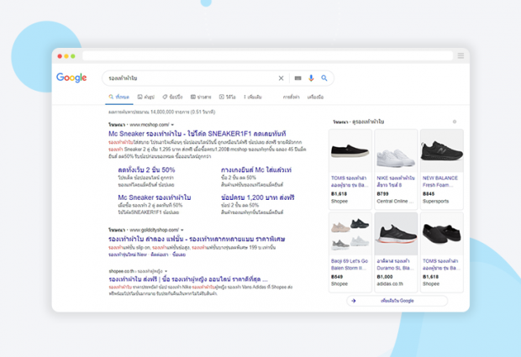Screen dimensions: 521x357
Task: Click the result count 14,800,000 text
Action: (x=162, y=112)
